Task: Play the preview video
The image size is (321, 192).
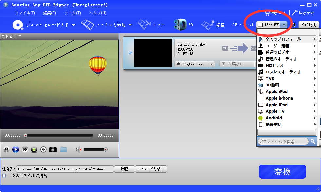Action: pyautogui.click(x=16, y=149)
